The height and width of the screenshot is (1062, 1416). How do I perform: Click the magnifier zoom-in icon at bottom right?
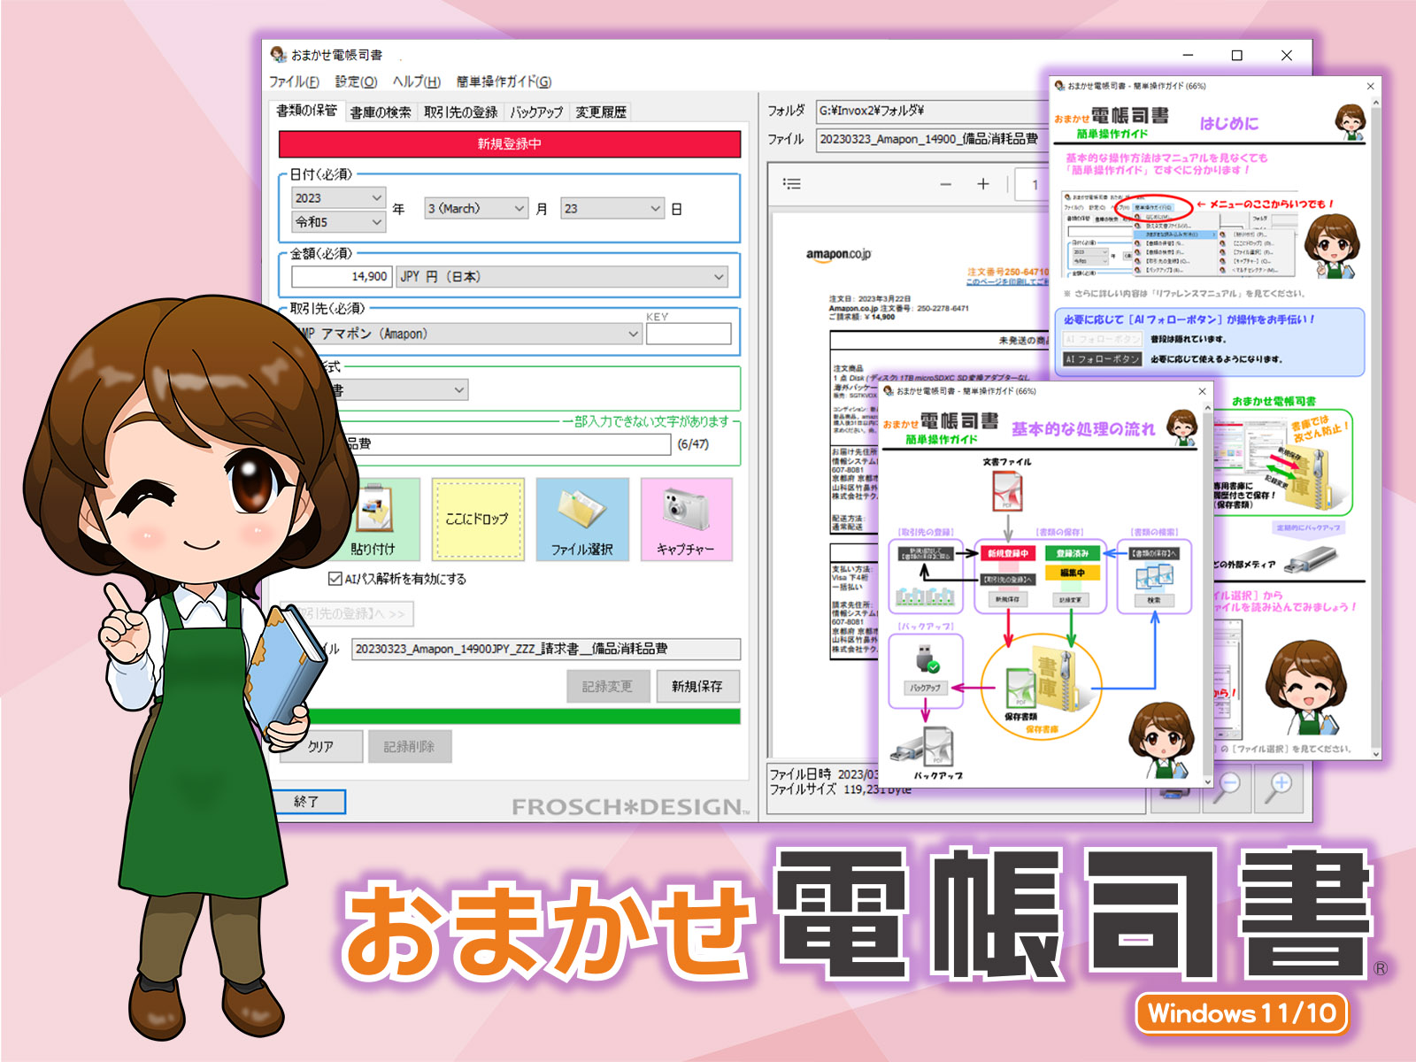click(1280, 786)
